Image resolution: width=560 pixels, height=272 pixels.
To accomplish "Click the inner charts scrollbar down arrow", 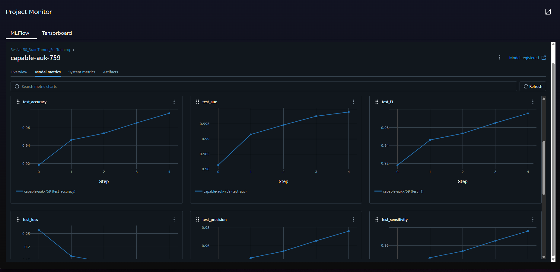I will point(544,257).
